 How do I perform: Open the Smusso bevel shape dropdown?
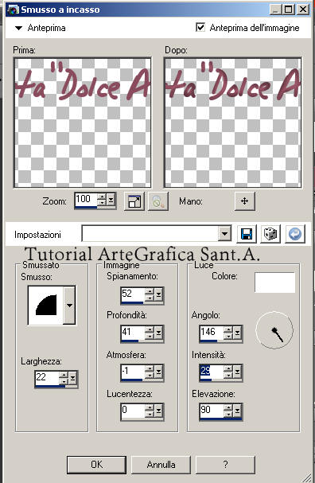(69, 306)
